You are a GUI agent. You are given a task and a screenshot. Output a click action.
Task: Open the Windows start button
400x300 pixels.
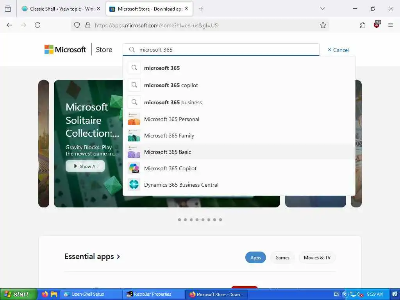(x=19, y=294)
